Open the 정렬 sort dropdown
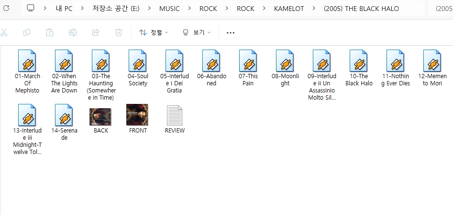Image resolution: width=453 pixels, height=215 pixels. (x=154, y=32)
